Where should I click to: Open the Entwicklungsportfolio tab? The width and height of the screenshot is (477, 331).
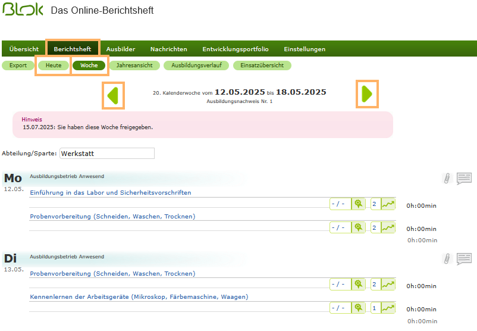coord(236,49)
